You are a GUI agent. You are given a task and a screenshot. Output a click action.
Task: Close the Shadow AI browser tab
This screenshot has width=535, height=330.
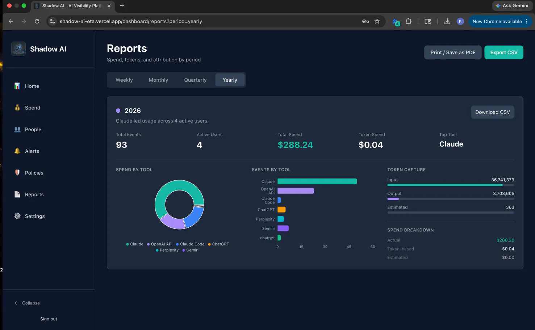coord(109,6)
